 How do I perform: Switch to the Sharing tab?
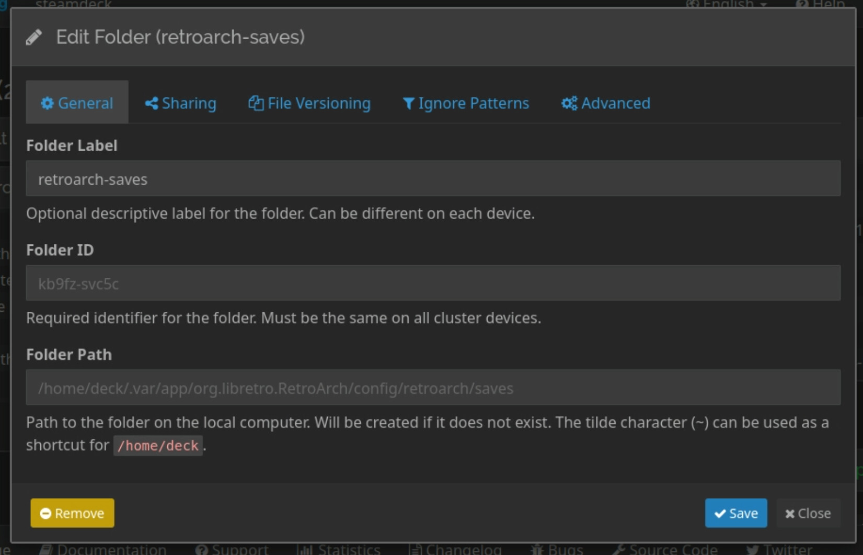tap(180, 103)
